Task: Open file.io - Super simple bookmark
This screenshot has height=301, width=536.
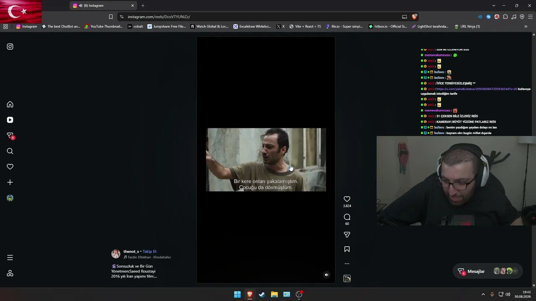Action: point(344,26)
